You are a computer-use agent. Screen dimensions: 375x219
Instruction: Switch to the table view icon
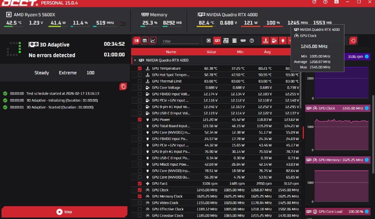click(x=145, y=41)
